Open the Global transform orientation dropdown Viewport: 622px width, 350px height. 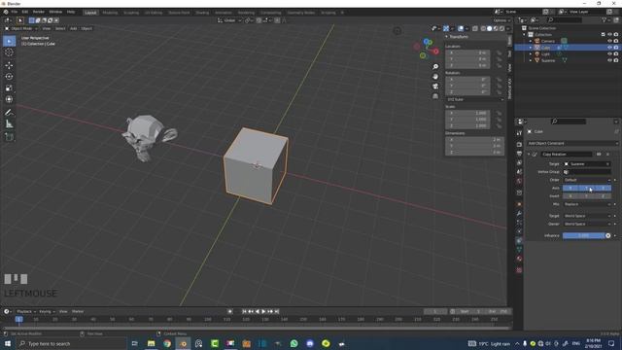[229, 20]
